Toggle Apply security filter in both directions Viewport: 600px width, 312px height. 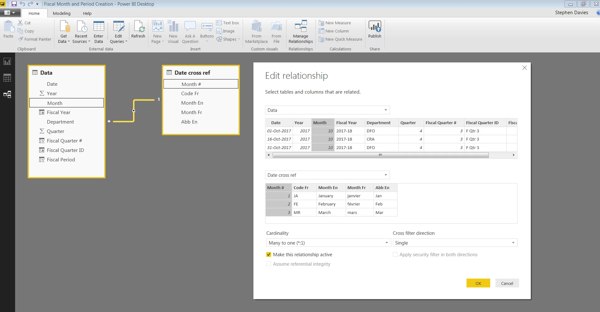tap(395, 254)
